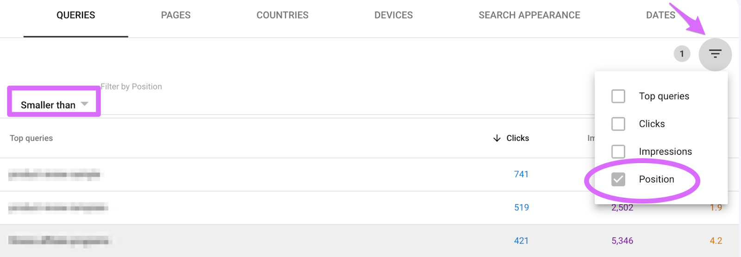Viewport: 741px width, 257px height.
Task: Click the active filter count badge
Action: coord(682,54)
